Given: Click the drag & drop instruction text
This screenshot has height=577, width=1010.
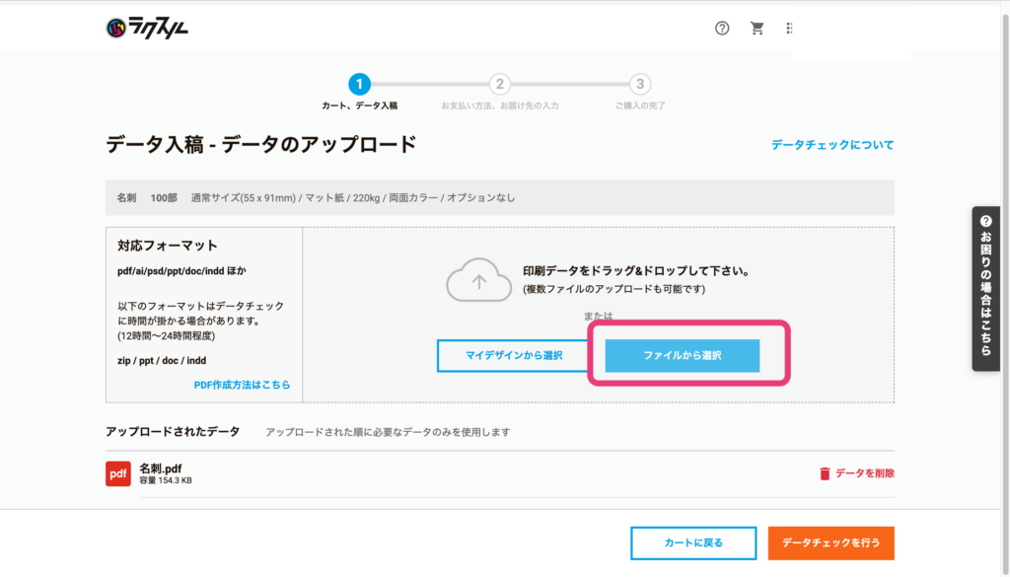Looking at the screenshot, I should (637, 271).
